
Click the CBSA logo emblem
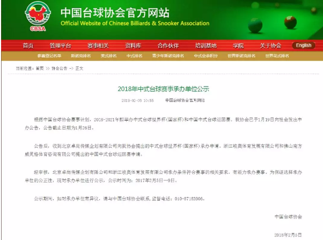tap(38, 16)
